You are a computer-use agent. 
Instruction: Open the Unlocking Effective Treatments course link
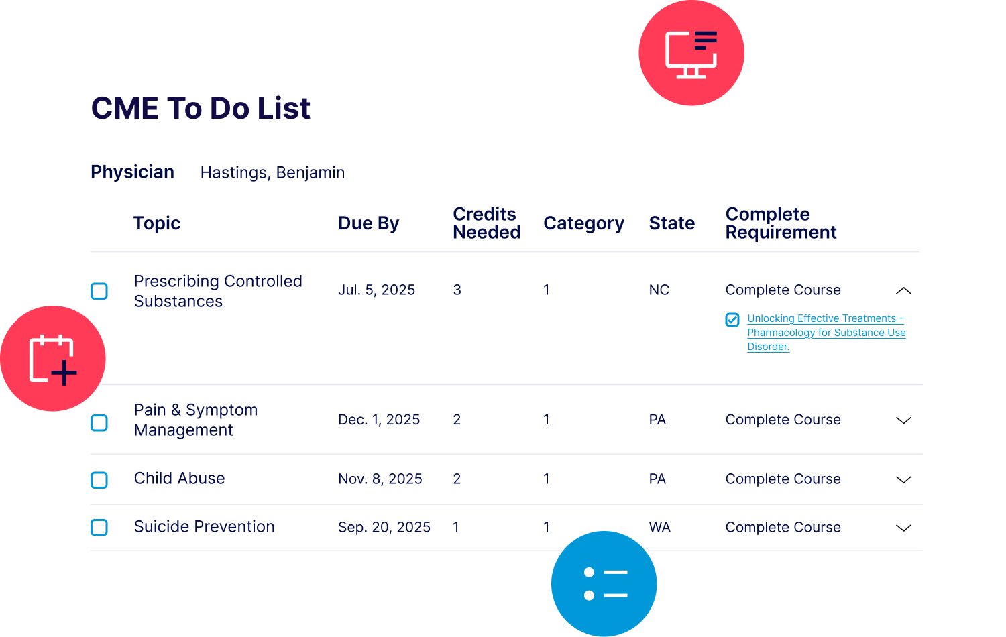click(x=826, y=333)
